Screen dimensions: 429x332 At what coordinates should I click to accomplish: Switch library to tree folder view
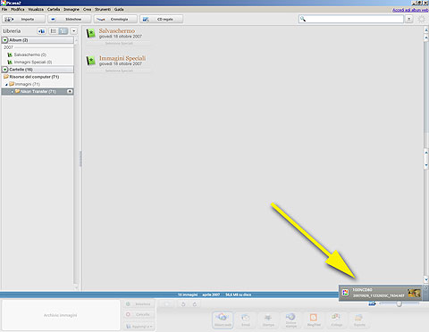point(63,31)
